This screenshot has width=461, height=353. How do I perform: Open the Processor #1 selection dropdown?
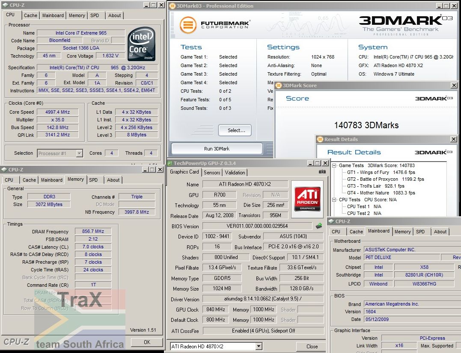[x=79, y=153]
